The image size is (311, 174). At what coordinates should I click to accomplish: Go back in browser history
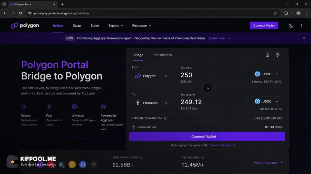[5, 13]
